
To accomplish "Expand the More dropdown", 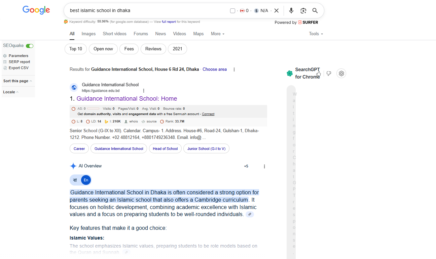I will [218, 34].
